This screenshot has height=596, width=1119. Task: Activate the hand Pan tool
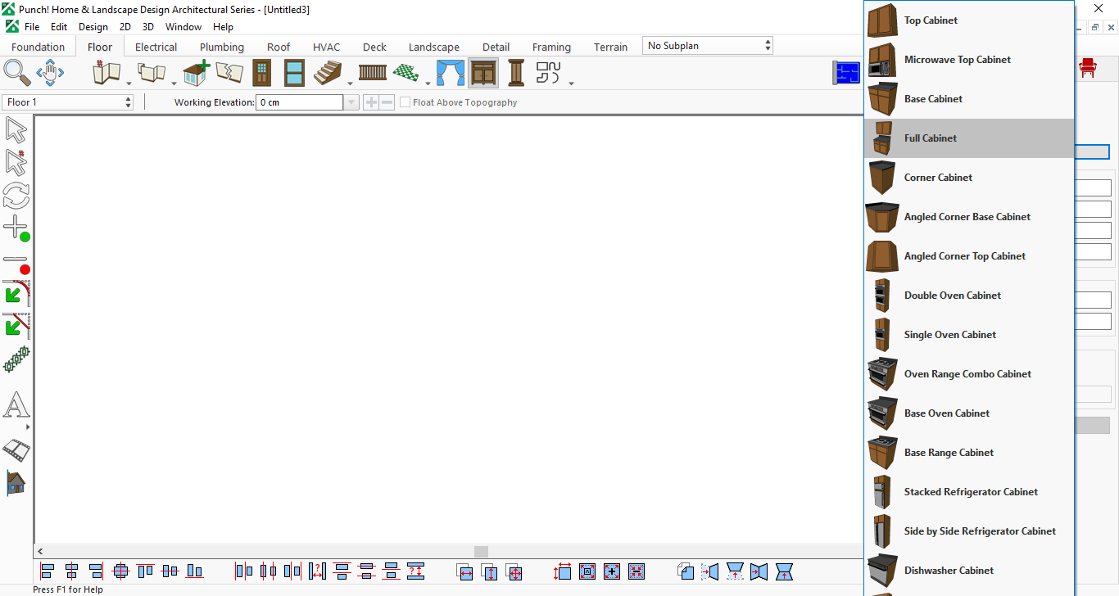(50, 73)
